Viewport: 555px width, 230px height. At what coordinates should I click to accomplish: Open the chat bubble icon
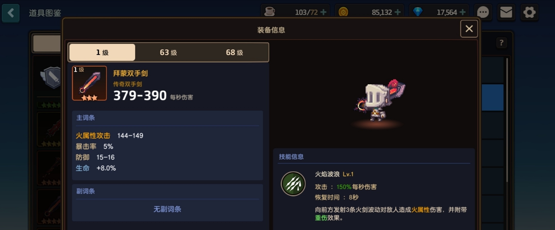(483, 12)
